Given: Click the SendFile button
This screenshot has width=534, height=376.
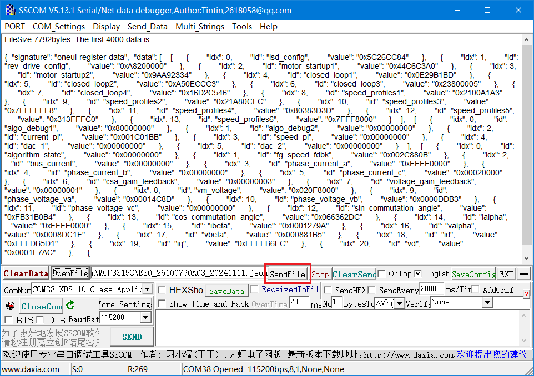Looking at the screenshot, I should point(287,273).
